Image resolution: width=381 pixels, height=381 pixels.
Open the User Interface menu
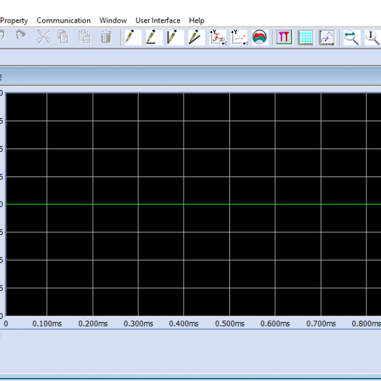(157, 20)
